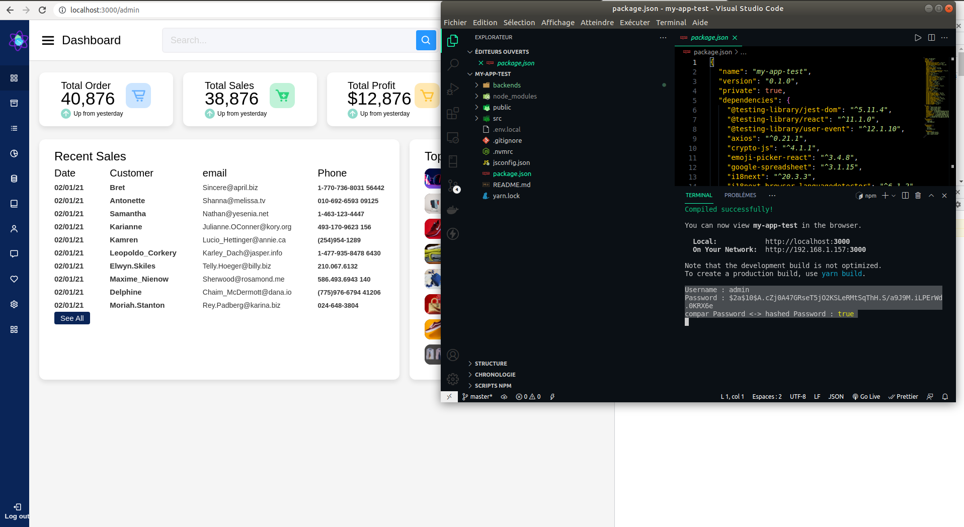
Task: Expand the SCRIPTS NPM section
Action: tap(493, 386)
